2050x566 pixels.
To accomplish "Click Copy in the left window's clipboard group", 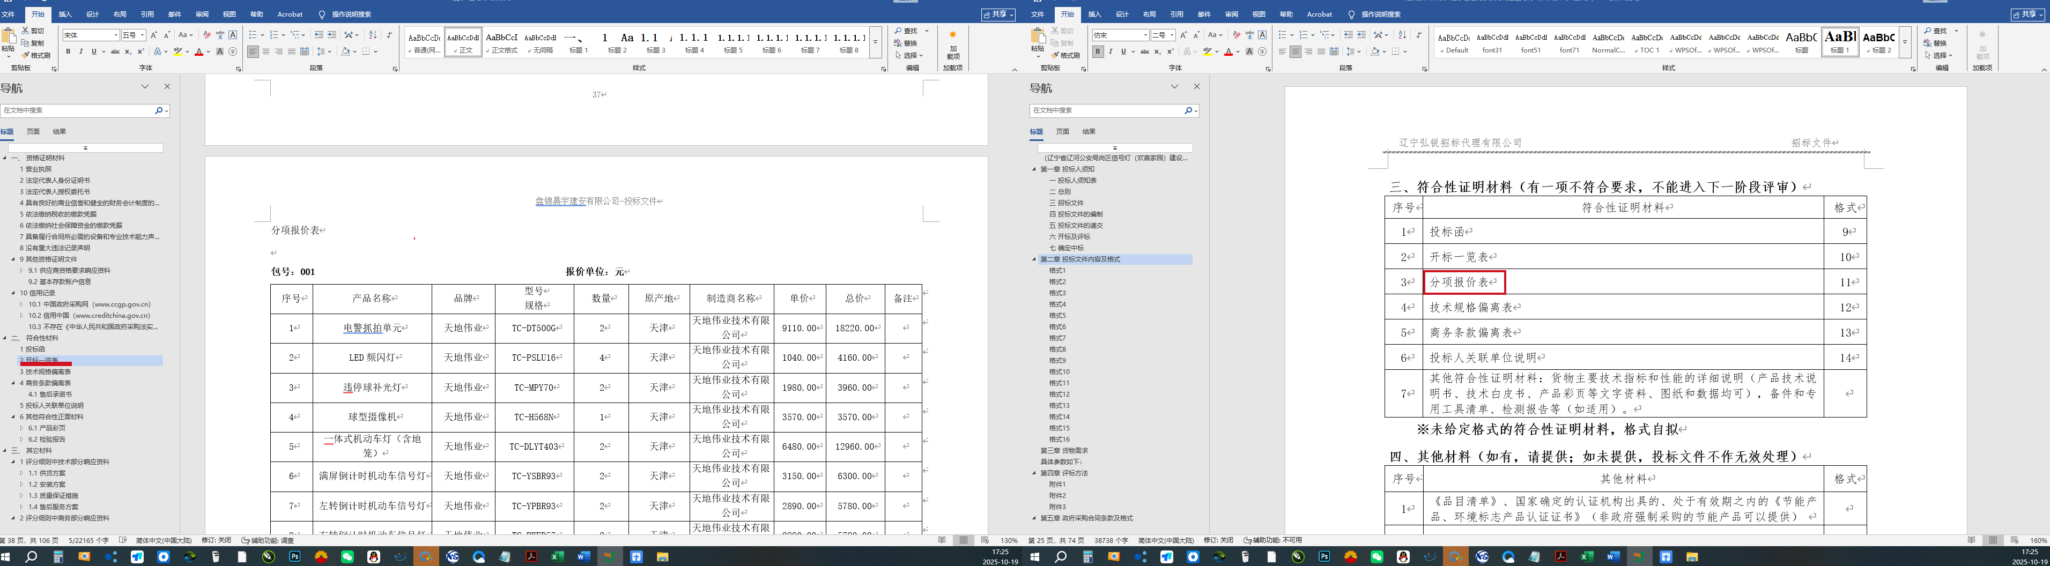I will (x=33, y=43).
